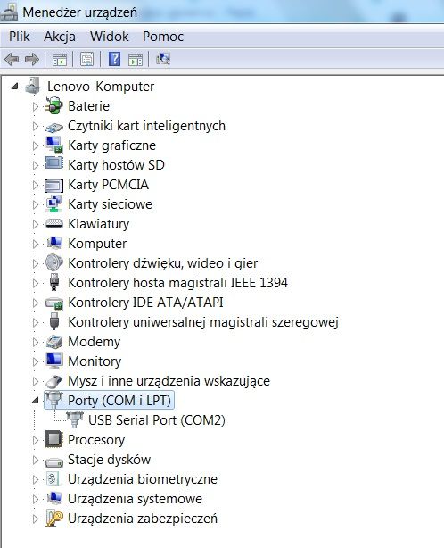
Task: Click show/hide console tree toolbar icon
Action: click(x=60, y=60)
